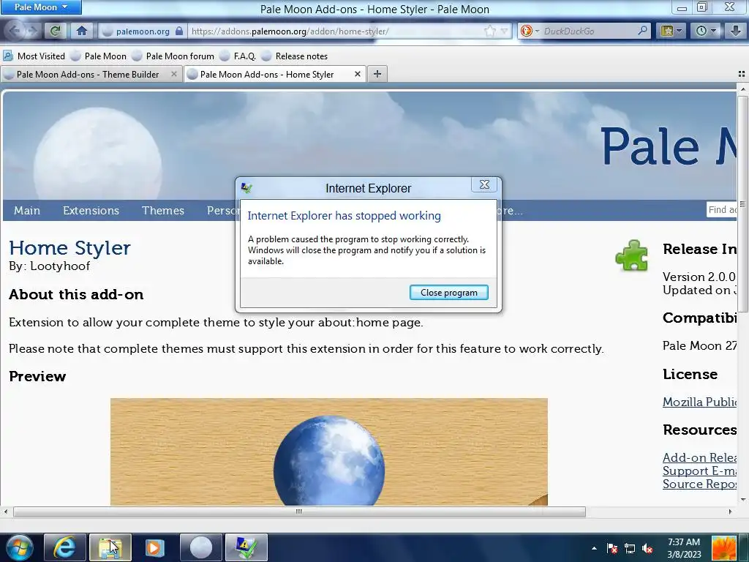The height and width of the screenshot is (562, 749).
Task: Switch to Pale Moon taskbar button
Action: coord(201,547)
